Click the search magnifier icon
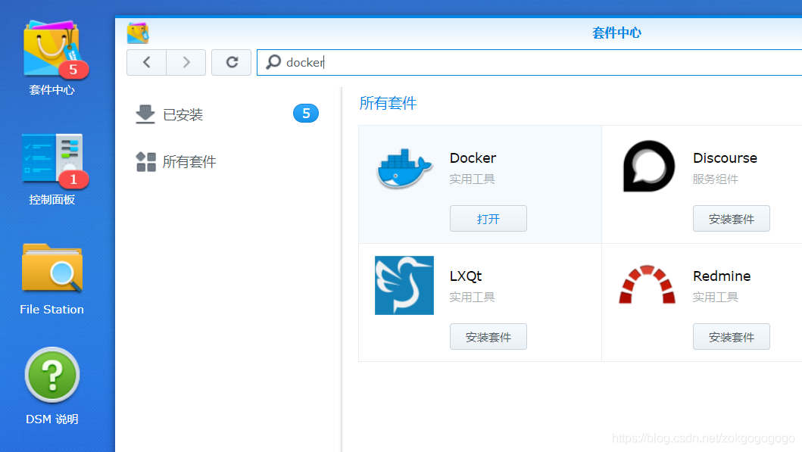The image size is (802, 452). pyautogui.click(x=273, y=62)
